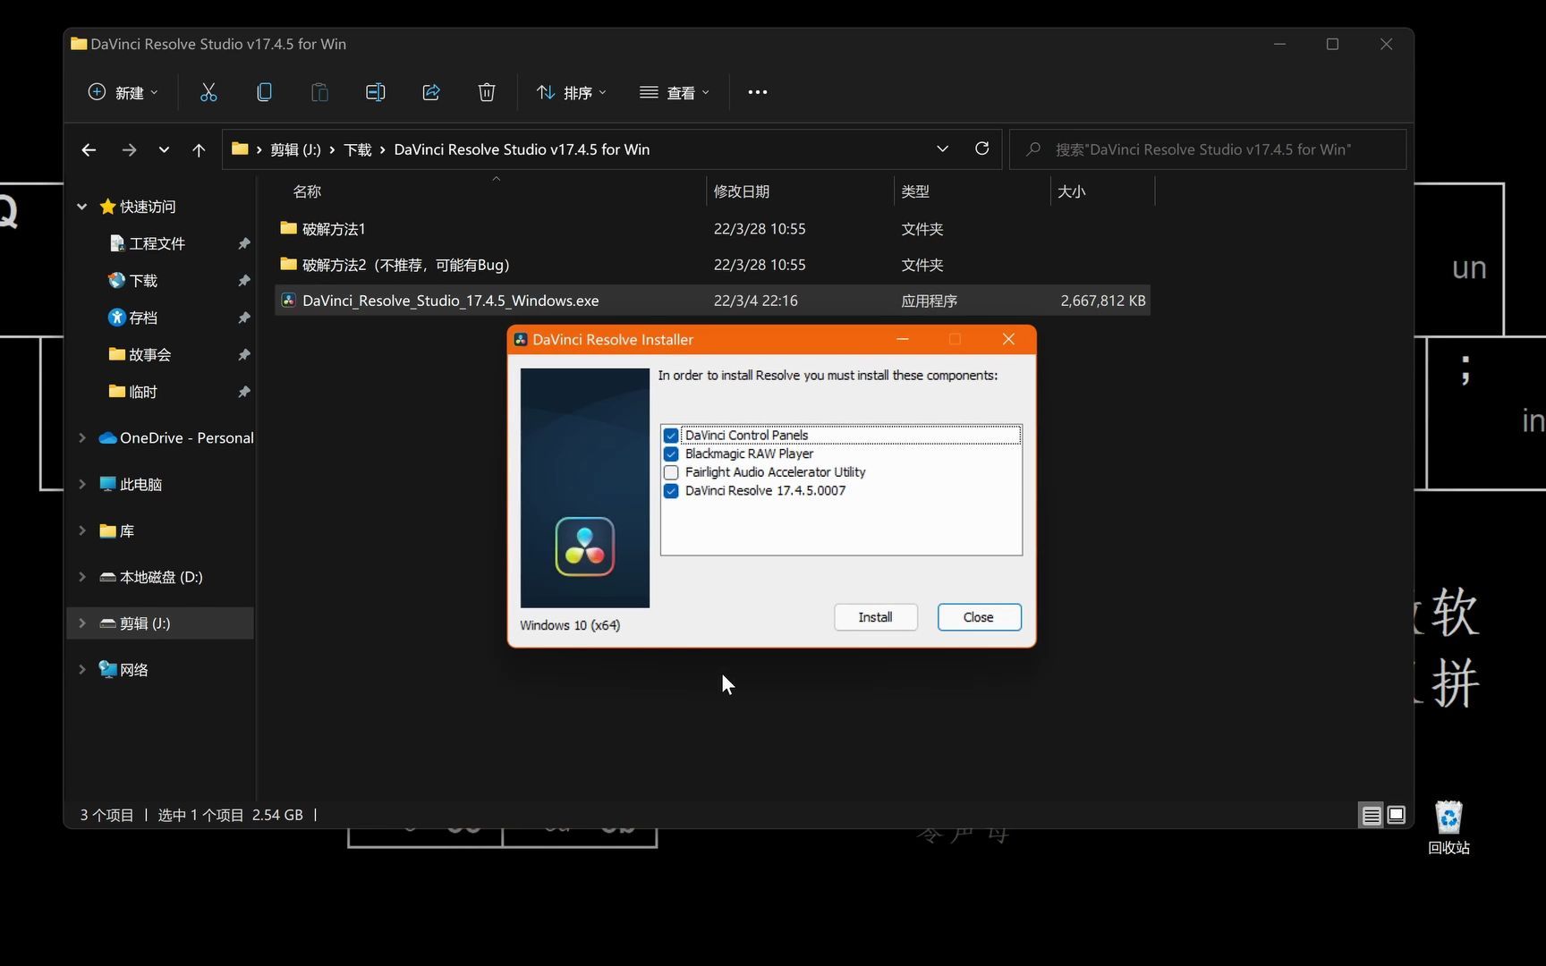Expand the 此电脑 tree node
The image size is (1546, 966).
pyautogui.click(x=82, y=484)
